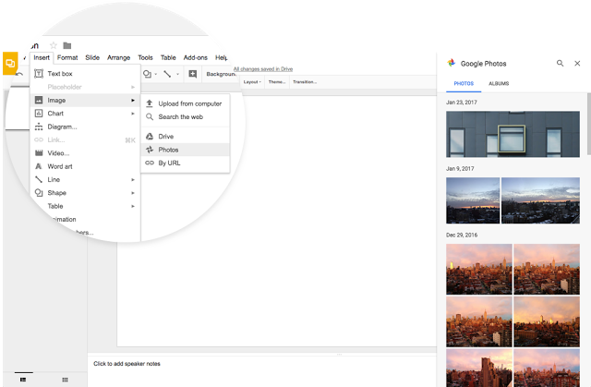The image size is (591, 387).
Task: Click the Photos pinwheel icon in submenu
Action: click(150, 150)
